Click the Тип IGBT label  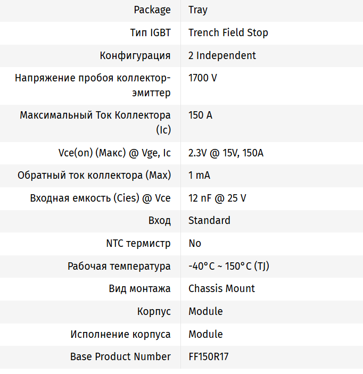tap(150, 32)
